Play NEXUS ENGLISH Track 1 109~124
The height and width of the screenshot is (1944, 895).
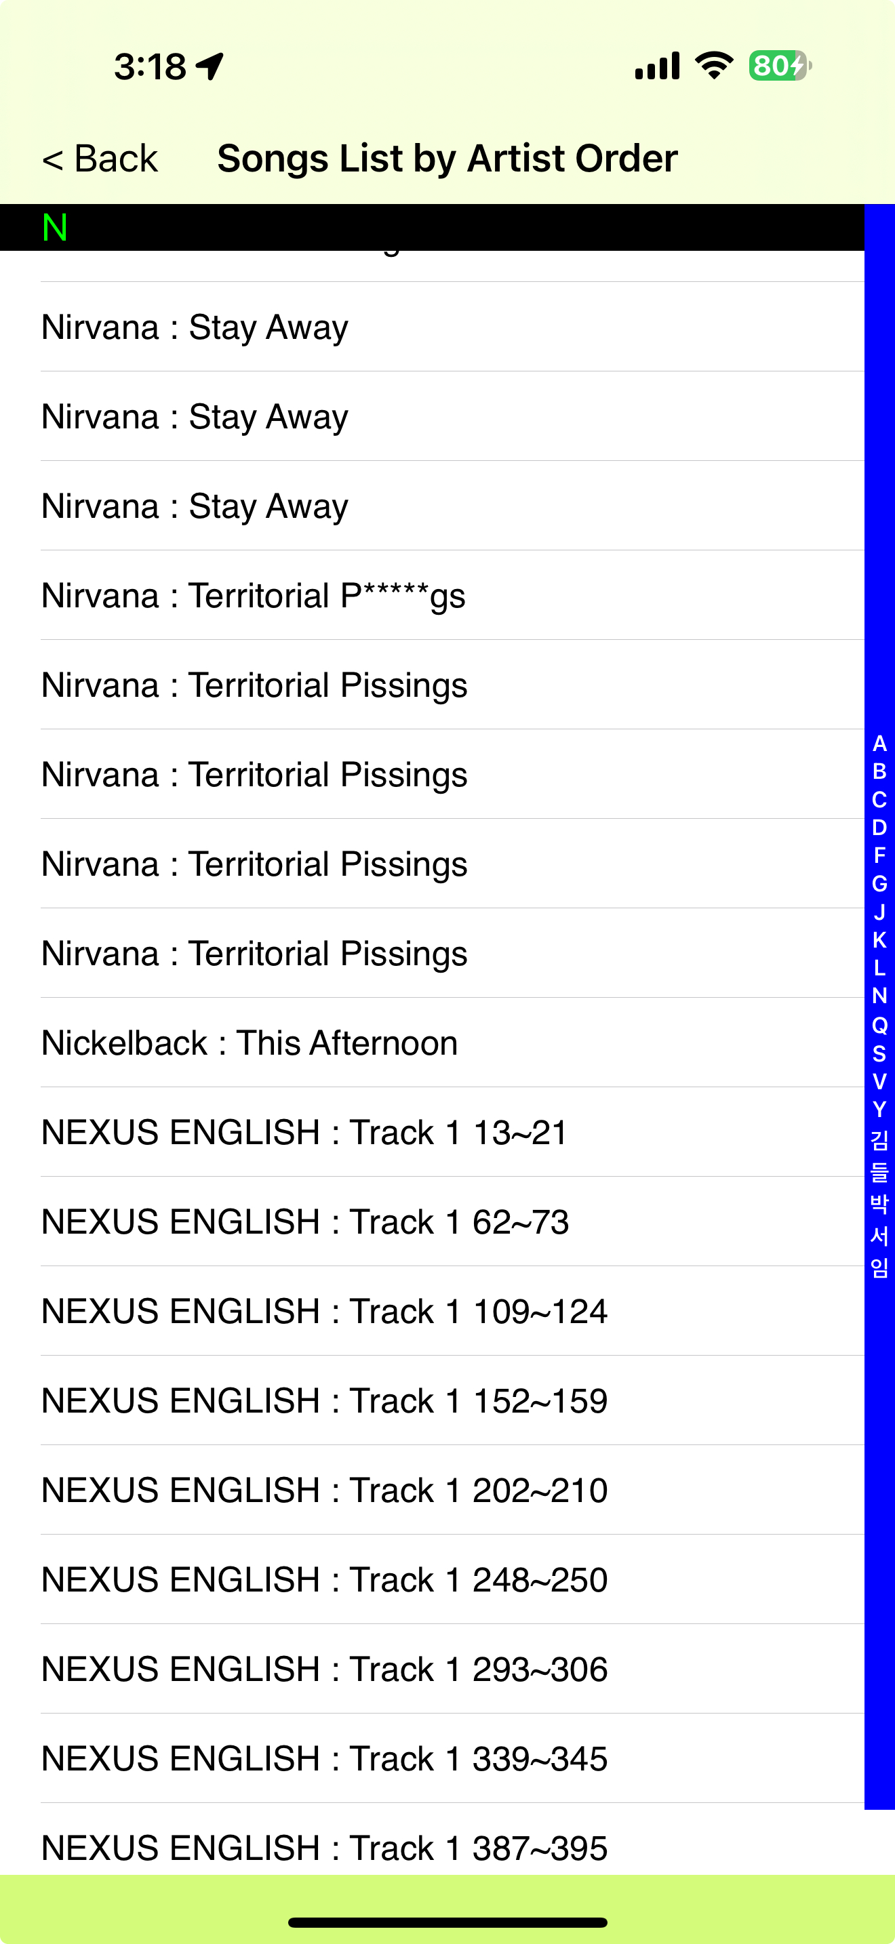(325, 1312)
